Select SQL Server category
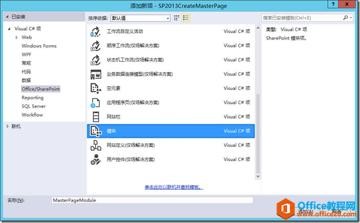 click(x=34, y=106)
